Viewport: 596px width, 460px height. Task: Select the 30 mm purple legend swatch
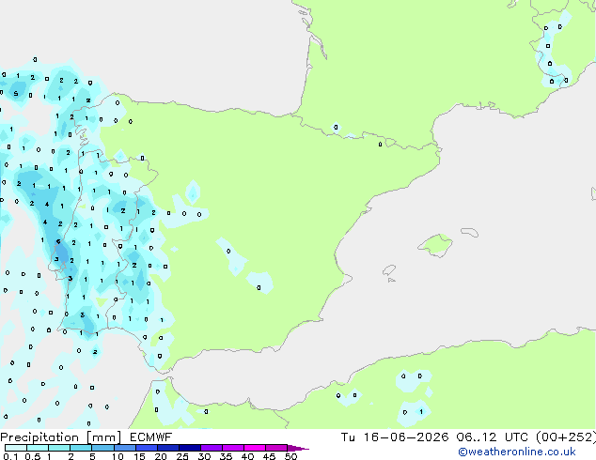point(211,448)
